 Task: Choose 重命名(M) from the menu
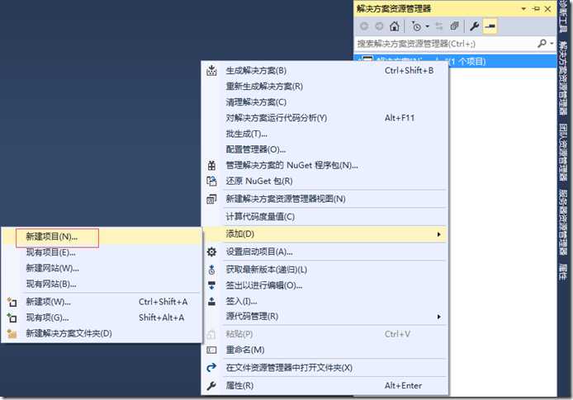tap(324, 350)
